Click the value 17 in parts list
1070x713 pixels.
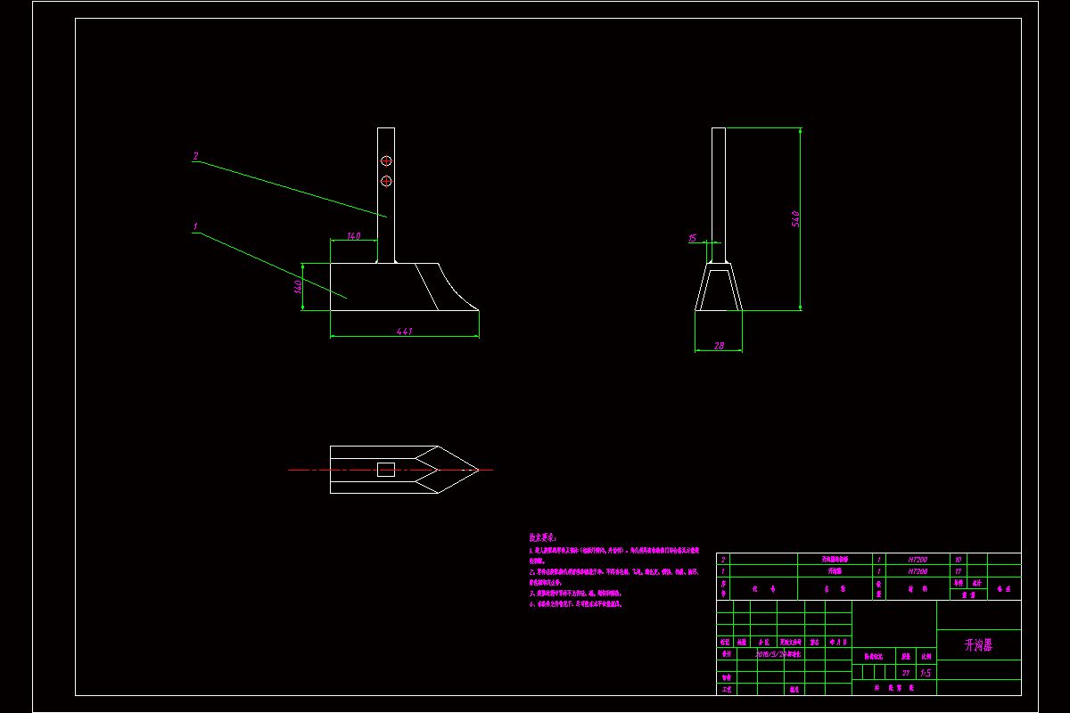point(959,570)
